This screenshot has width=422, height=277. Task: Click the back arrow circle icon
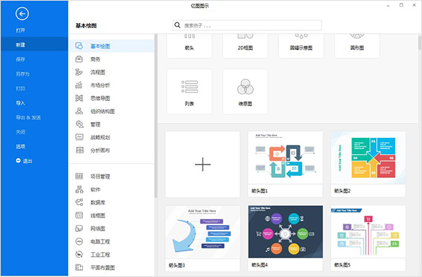coord(22,14)
